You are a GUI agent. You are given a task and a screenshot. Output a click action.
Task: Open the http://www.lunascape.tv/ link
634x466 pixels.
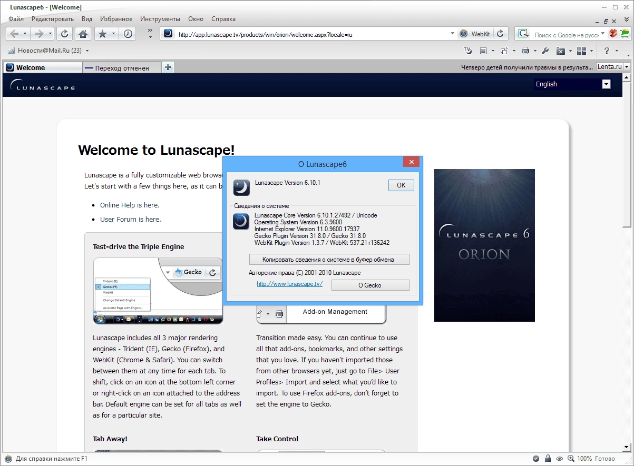point(289,284)
